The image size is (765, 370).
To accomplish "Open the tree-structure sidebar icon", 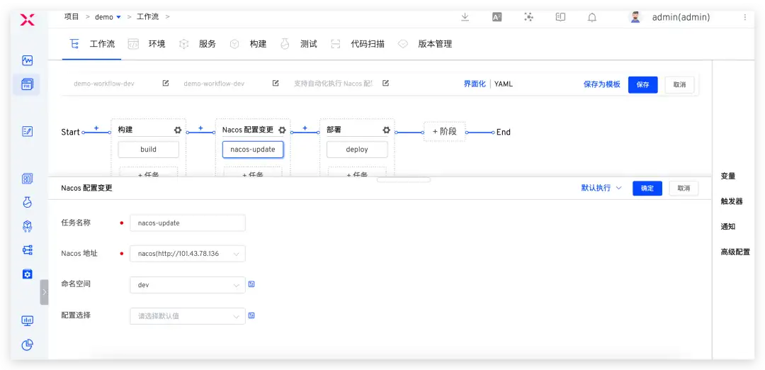I will click(x=28, y=250).
